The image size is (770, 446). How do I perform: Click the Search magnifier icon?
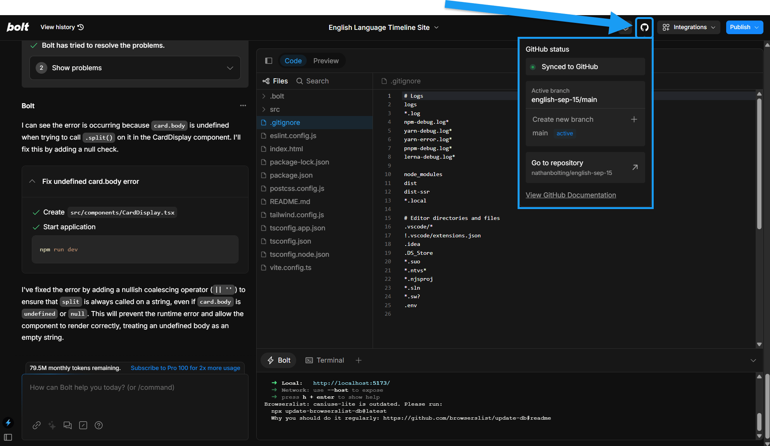pyautogui.click(x=300, y=81)
